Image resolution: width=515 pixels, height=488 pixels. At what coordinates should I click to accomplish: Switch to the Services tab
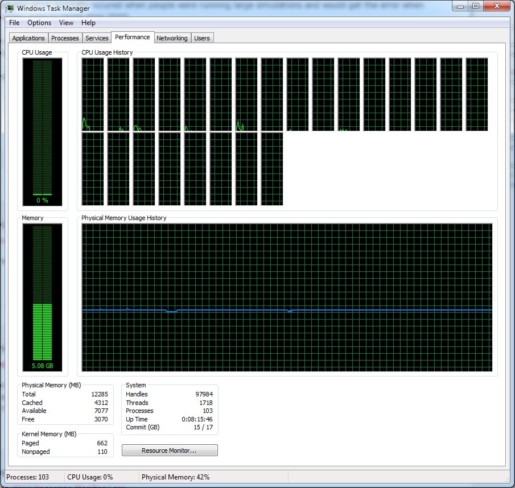(97, 38)
